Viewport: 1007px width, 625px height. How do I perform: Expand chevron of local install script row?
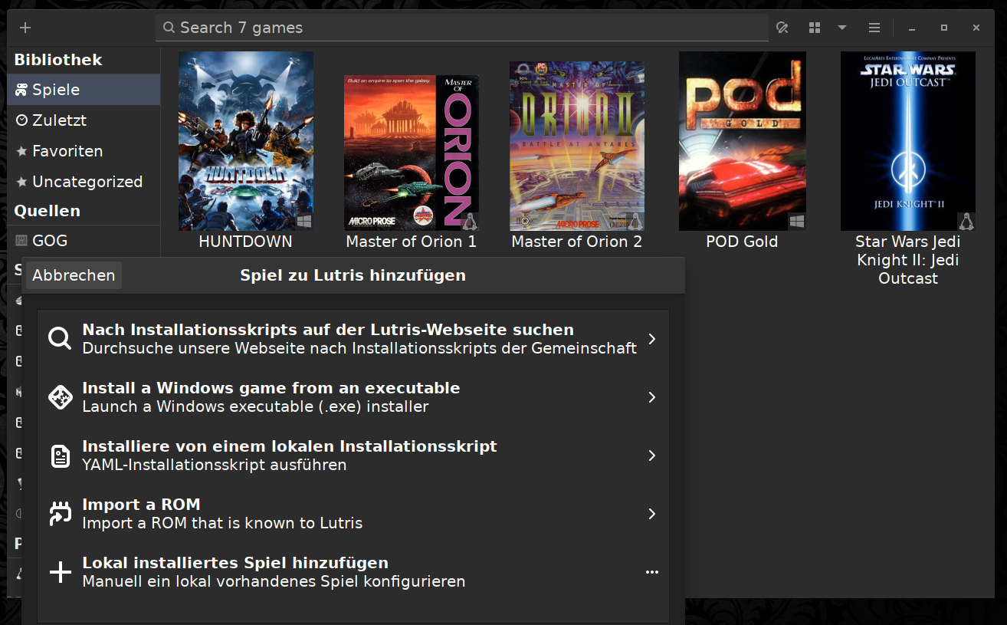click(651, 456)
